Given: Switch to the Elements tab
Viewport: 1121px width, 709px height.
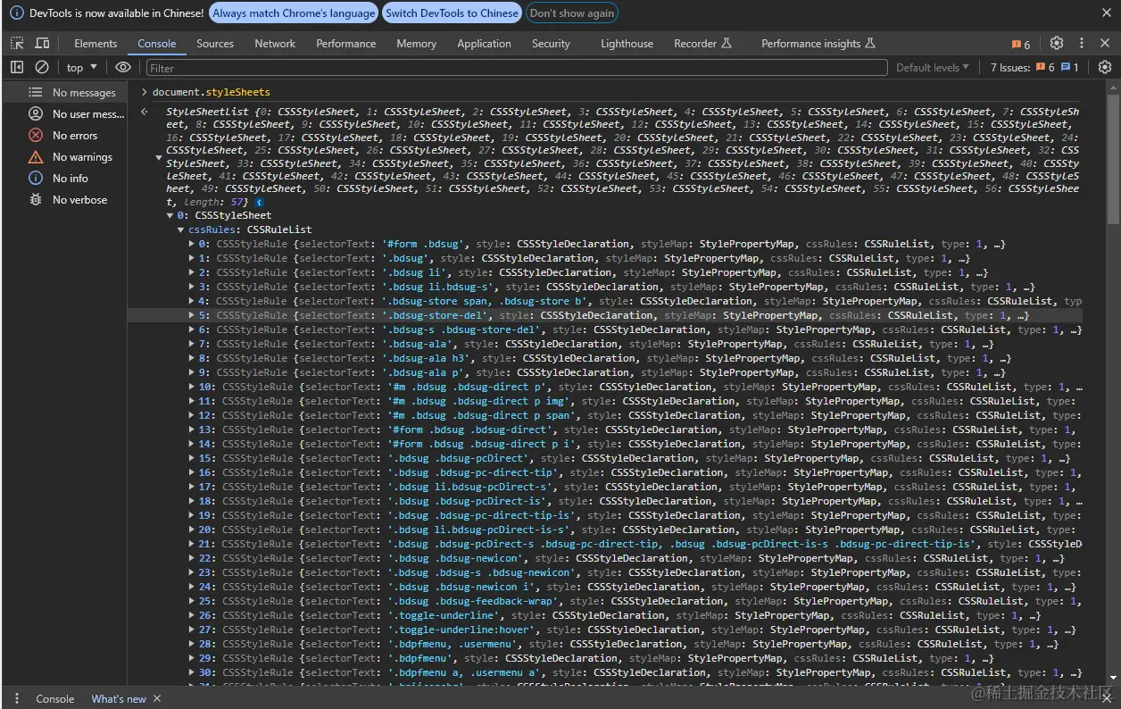Looking at the screenshot, I should click(x=95, y=44).
